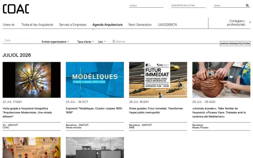Expand the Tipus d'acte filter
Viewport: 253px width, 158px height.
click(x=85, y=42)
